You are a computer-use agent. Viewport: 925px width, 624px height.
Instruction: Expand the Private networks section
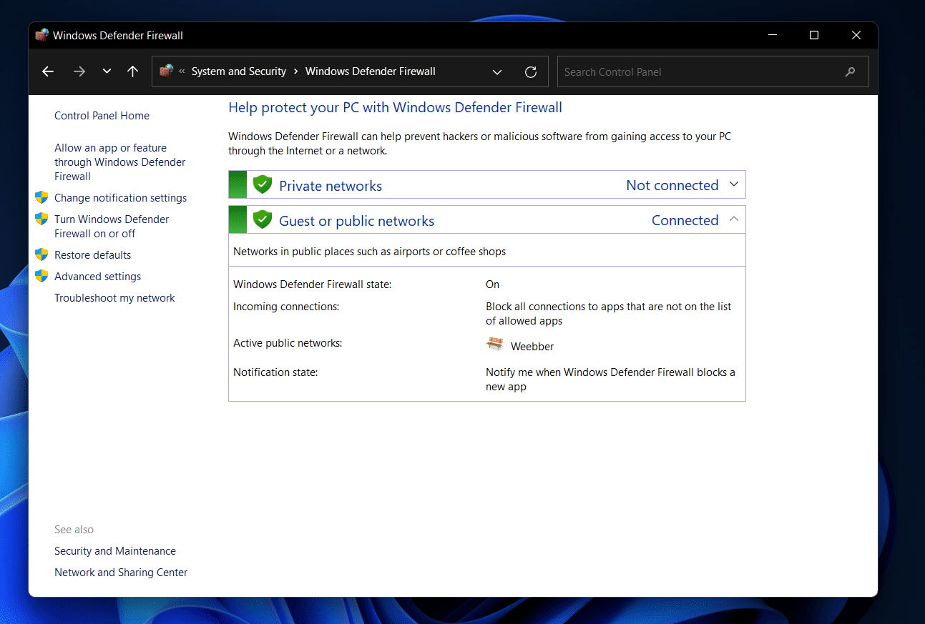(x=733, y=184)
